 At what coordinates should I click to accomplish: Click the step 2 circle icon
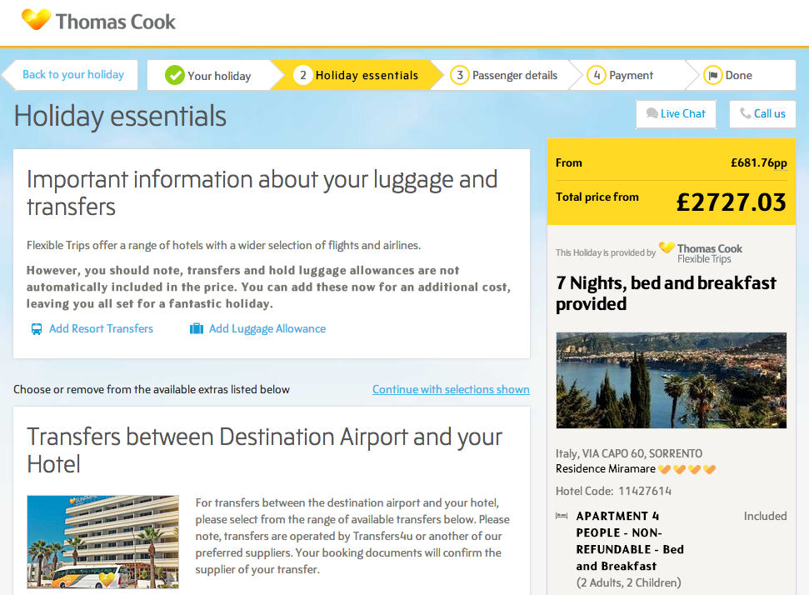[x=303, y=75]
